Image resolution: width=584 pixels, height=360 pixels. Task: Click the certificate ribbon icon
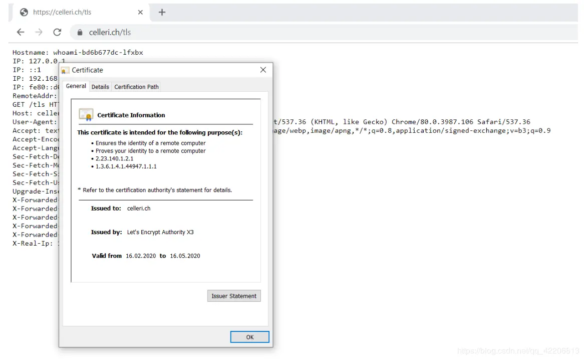(x=86, y=115)
